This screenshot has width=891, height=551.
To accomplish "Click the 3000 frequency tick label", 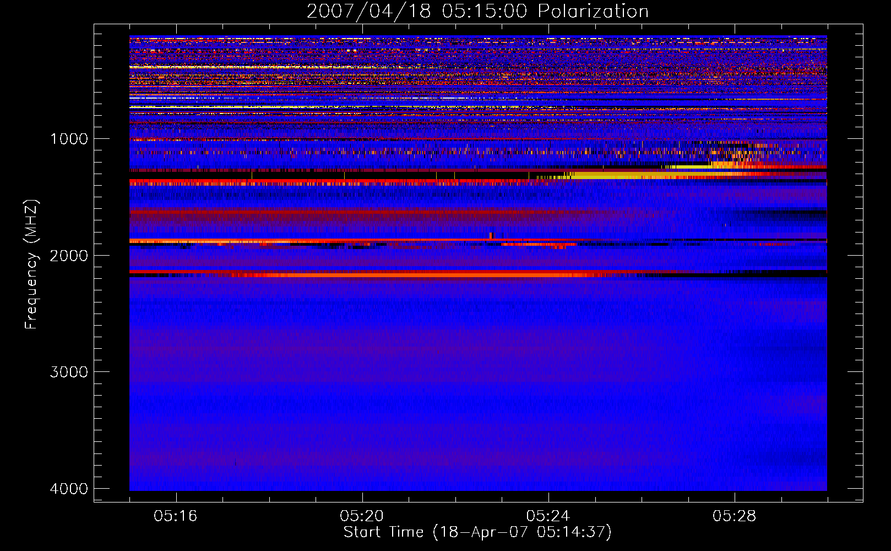I will (69, 372).
